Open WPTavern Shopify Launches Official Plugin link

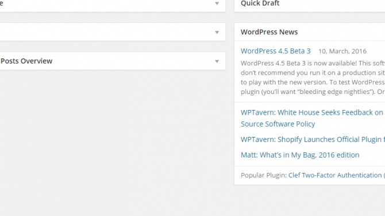313,139
